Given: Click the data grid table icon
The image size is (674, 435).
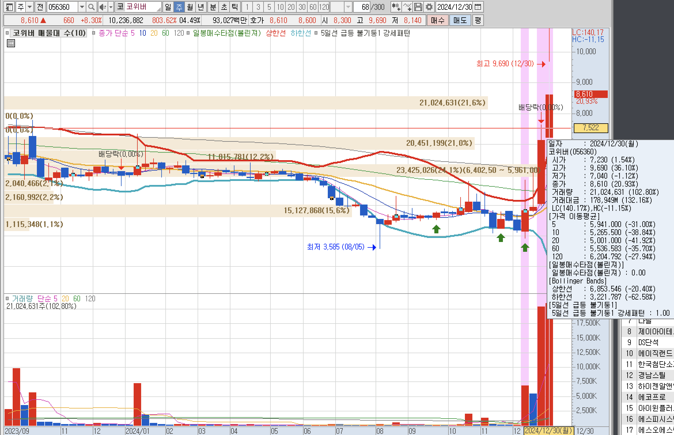Looking at the screenshot, I should coord(11,43).
